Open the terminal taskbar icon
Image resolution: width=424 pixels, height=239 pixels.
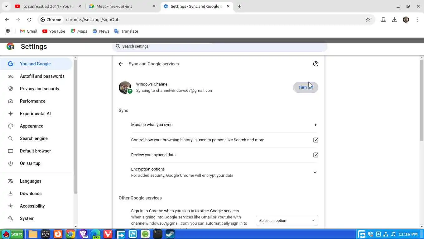coord(158,234)
